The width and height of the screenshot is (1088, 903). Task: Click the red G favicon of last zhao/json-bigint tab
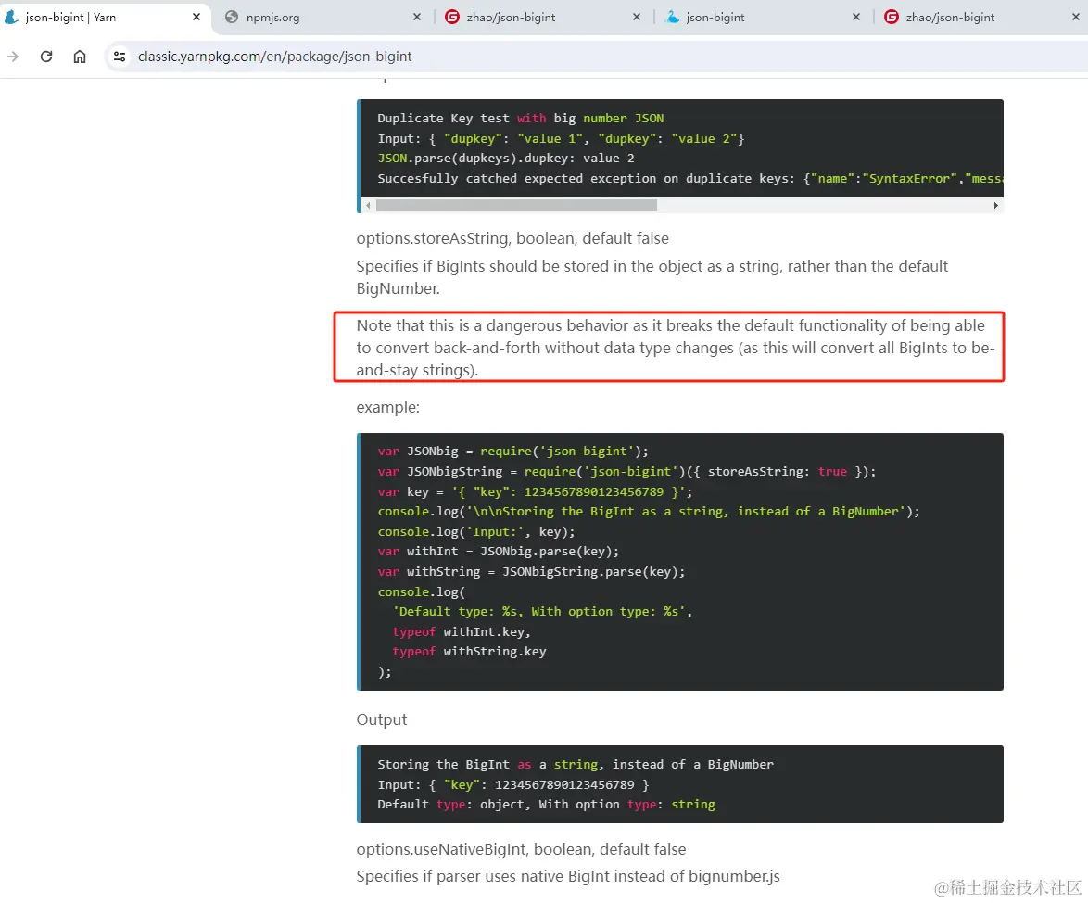892,17
